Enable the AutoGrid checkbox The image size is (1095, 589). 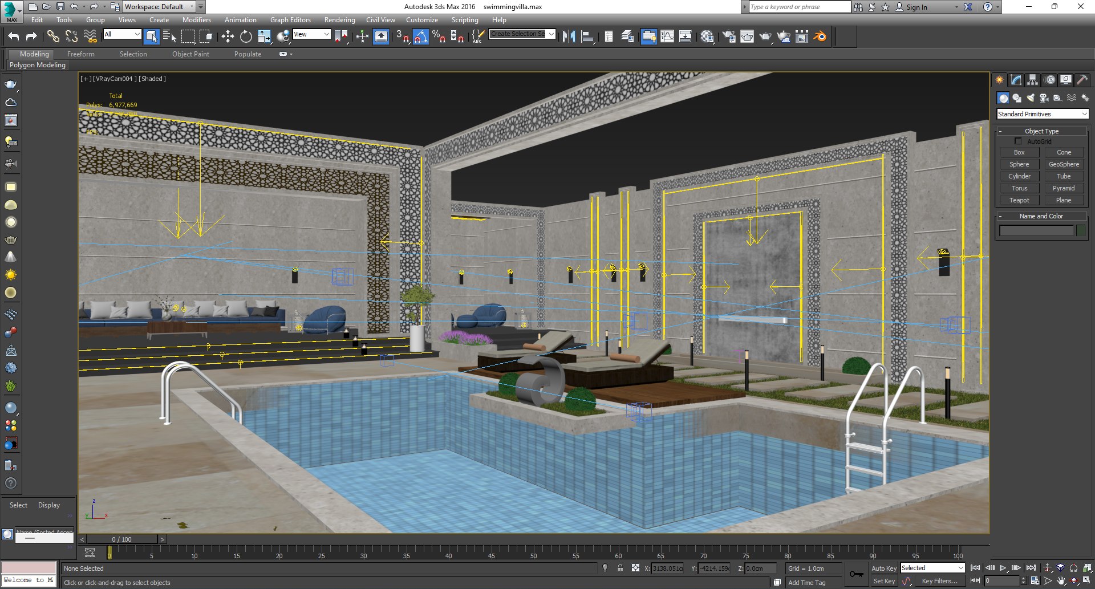pyautogui.click(x=1018, y=141)
